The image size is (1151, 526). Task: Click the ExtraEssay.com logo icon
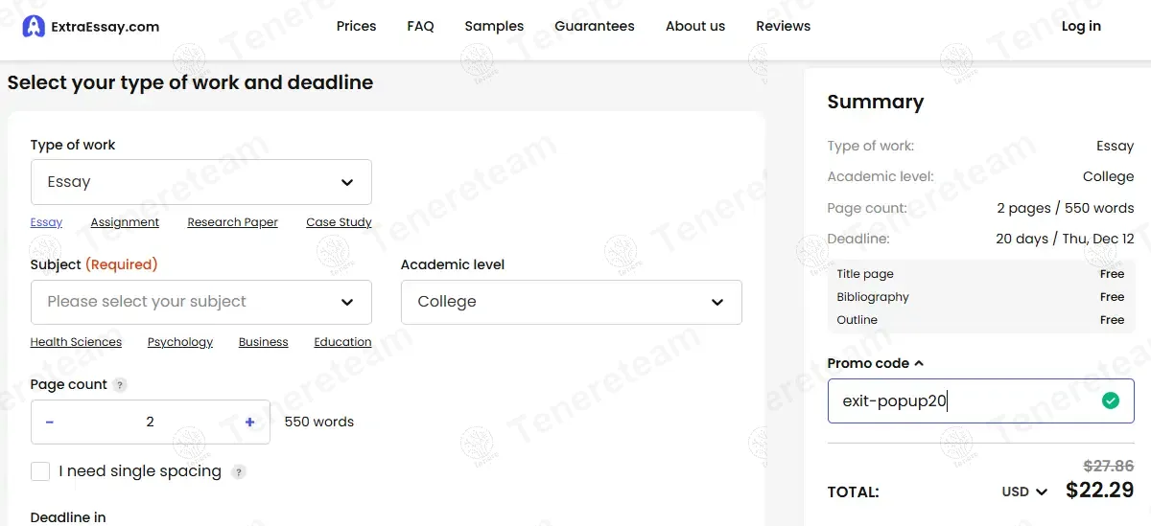(34, 27)
